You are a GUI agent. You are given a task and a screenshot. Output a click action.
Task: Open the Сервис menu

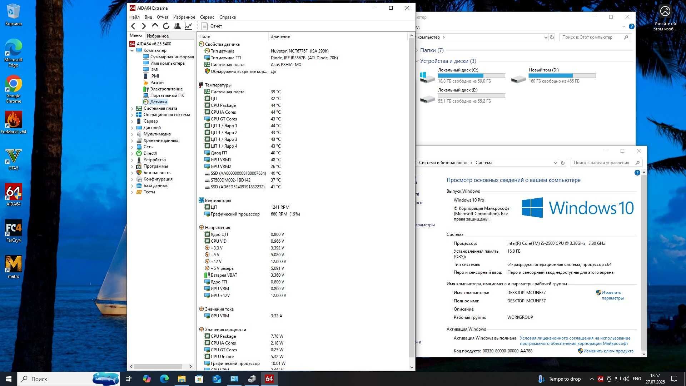207,17
